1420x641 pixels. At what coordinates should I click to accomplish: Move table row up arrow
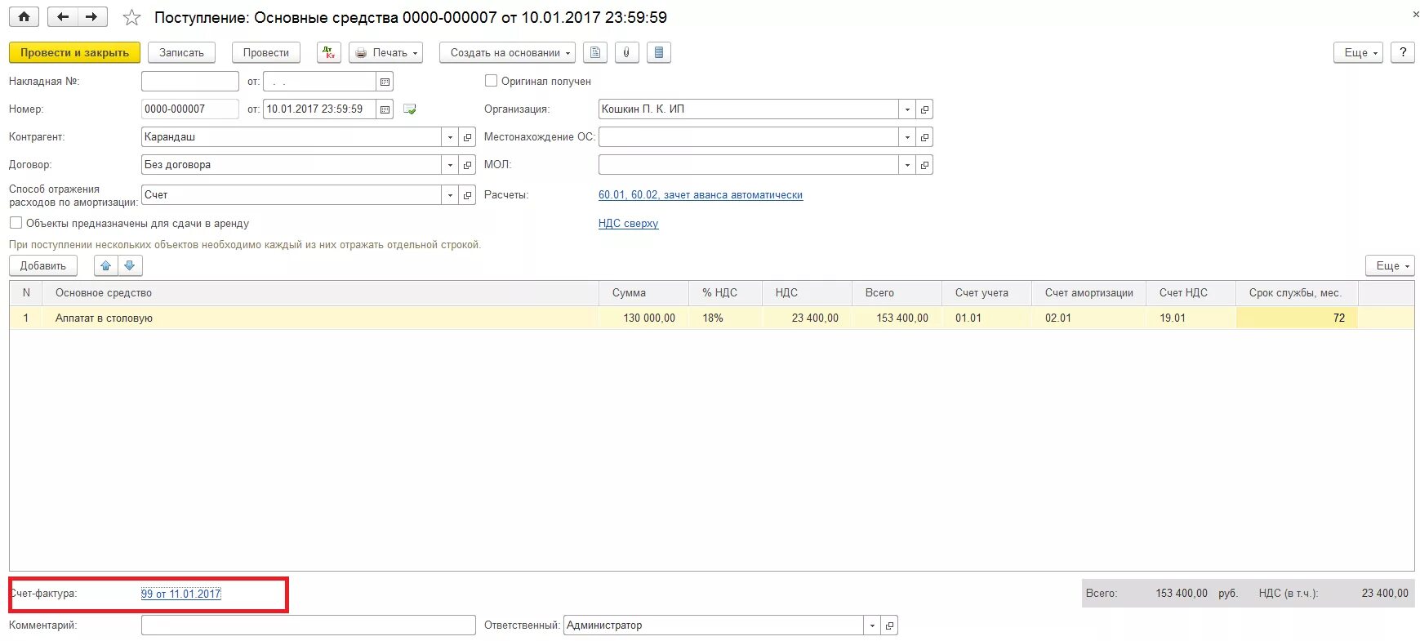click(x=106, y=265)
